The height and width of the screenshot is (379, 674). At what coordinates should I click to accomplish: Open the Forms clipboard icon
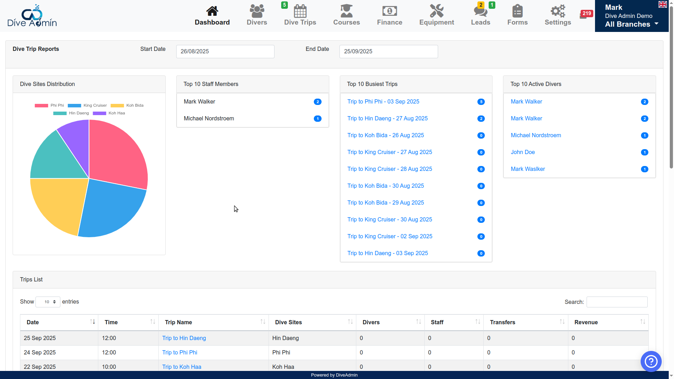(517, 11)
